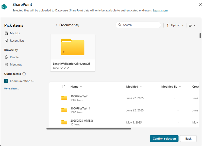Click the Back button
204x146 pixels.
coord(188,139)
